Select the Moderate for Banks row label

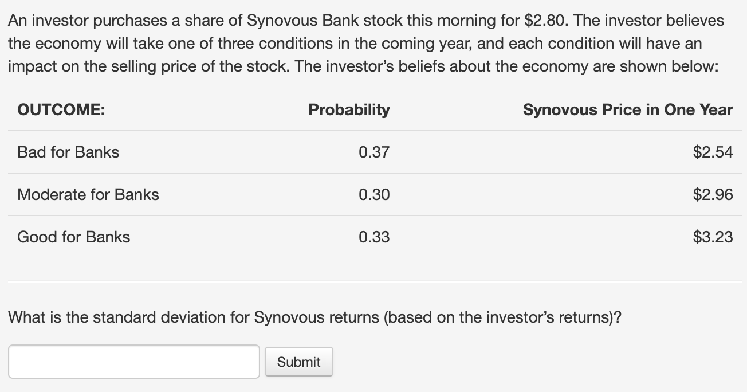pyautogui.click(x=88, y=194)
